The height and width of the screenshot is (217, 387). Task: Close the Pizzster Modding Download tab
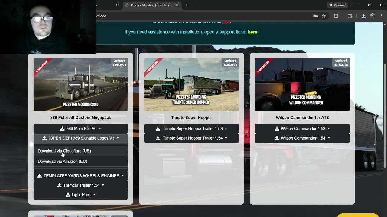tap(177, 5)
